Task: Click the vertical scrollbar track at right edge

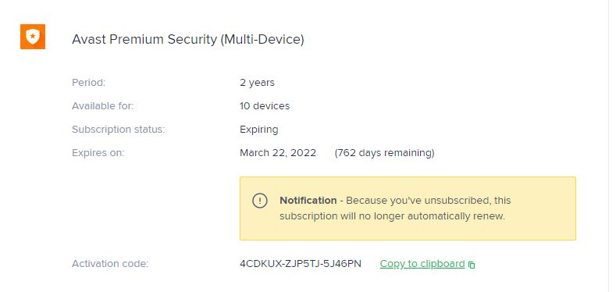Action: [x=611, y=146]
